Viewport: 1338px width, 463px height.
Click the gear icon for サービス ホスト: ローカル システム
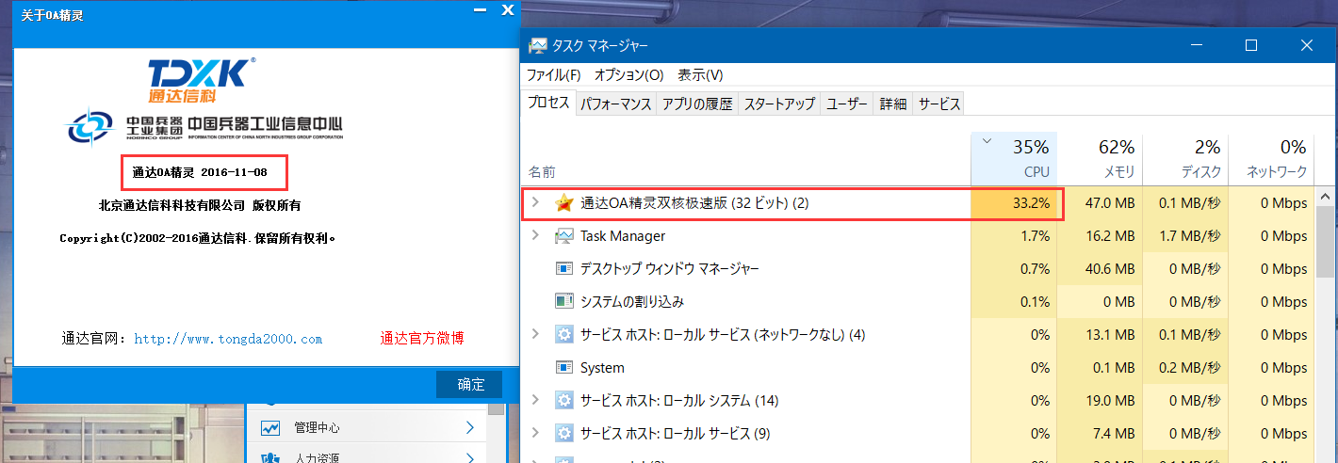tap(564, 401)
